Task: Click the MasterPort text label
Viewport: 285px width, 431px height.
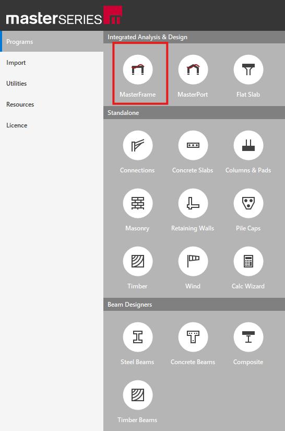Action: tap(193, 95)
